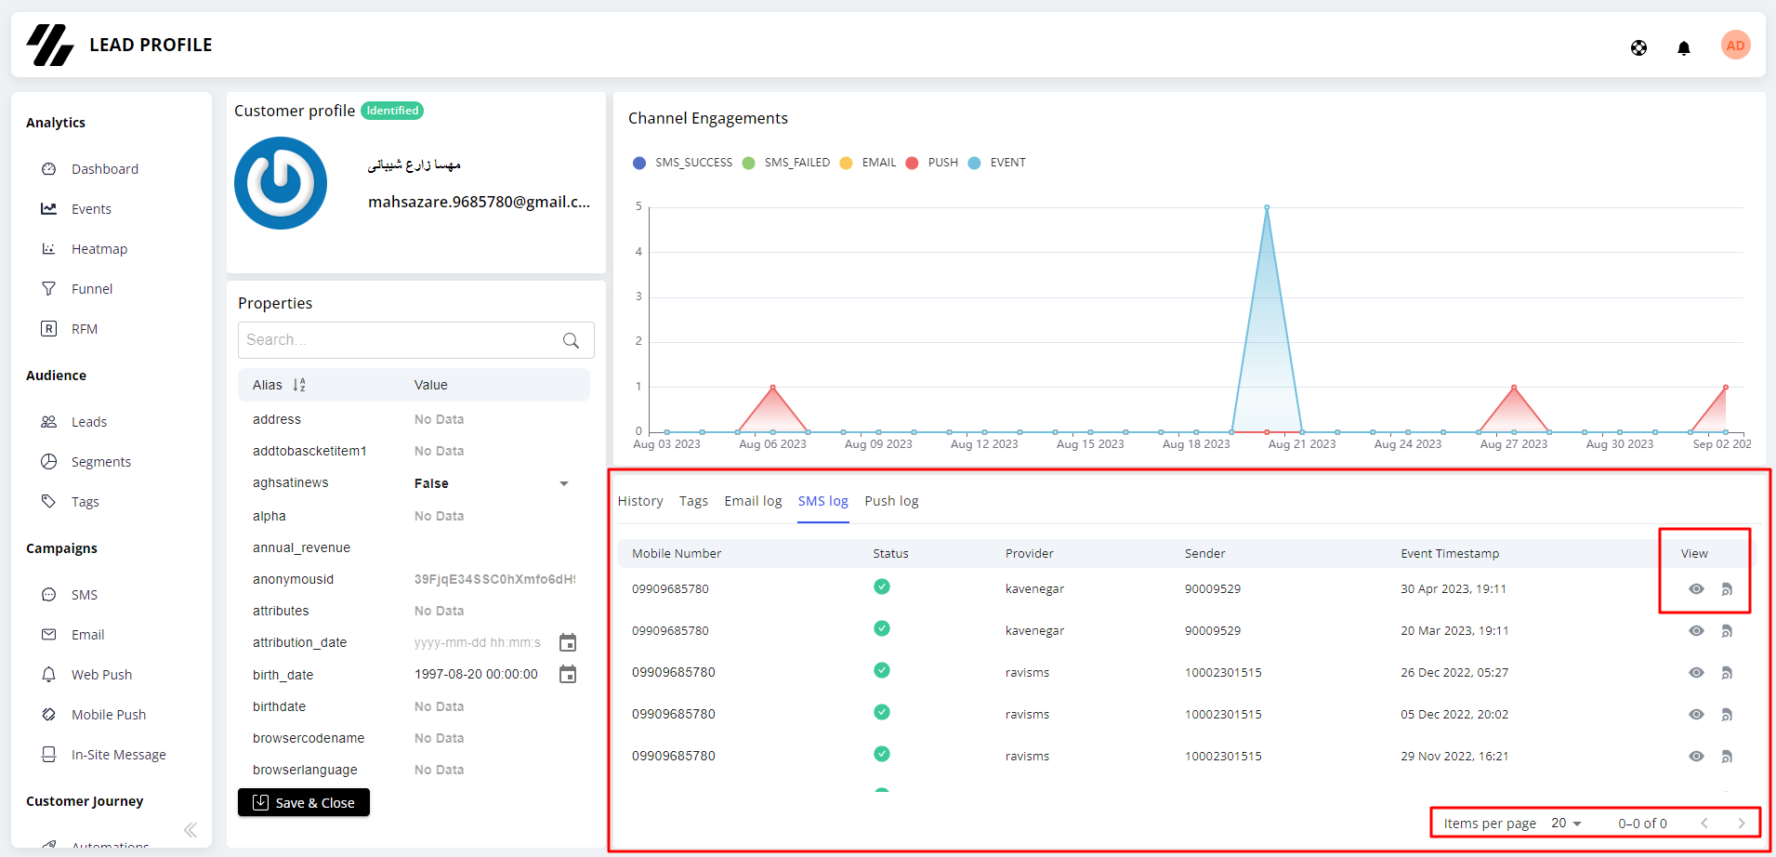The height and width of the screenshot is (857, 1776).
Task: Open log file for 30 Apr 2023 SMS
Action: 1727,589
